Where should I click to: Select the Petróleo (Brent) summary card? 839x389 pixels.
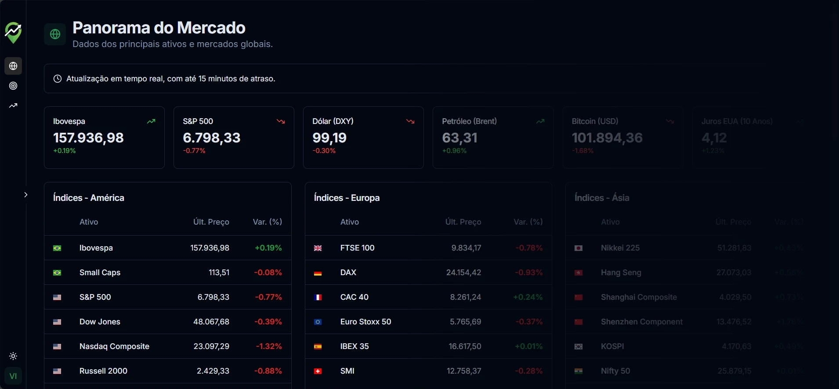click(x=493, y=138)
